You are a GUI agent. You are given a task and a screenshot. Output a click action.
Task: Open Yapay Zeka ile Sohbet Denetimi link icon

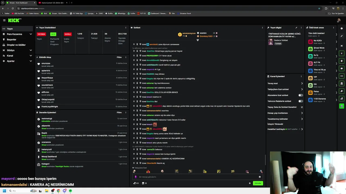point(302,107)
